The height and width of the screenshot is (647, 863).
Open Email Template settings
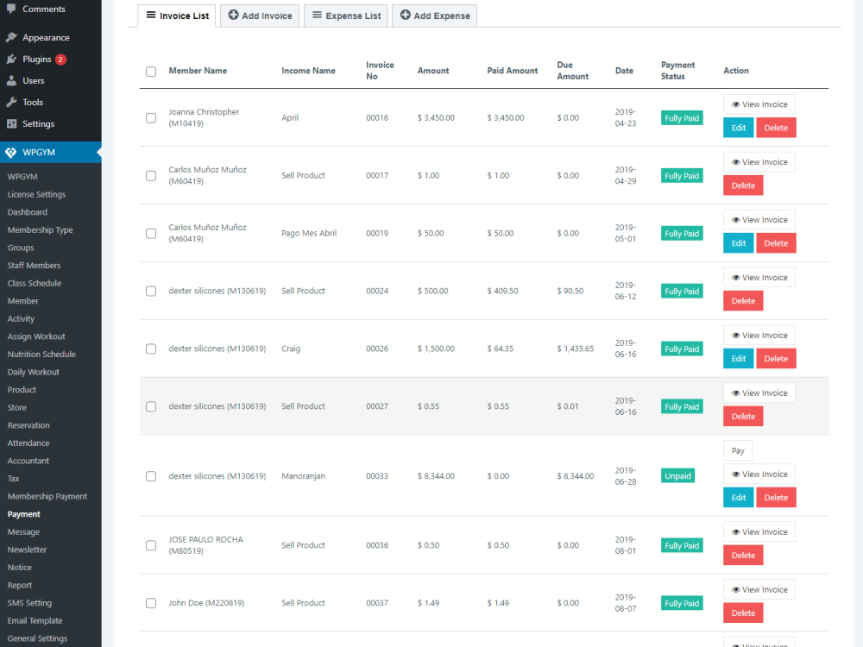(x=35, y=620)
